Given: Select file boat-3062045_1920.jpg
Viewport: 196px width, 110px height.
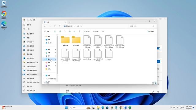Looking at the screenshot, I should pyautogui.click(x=87, y=42).
